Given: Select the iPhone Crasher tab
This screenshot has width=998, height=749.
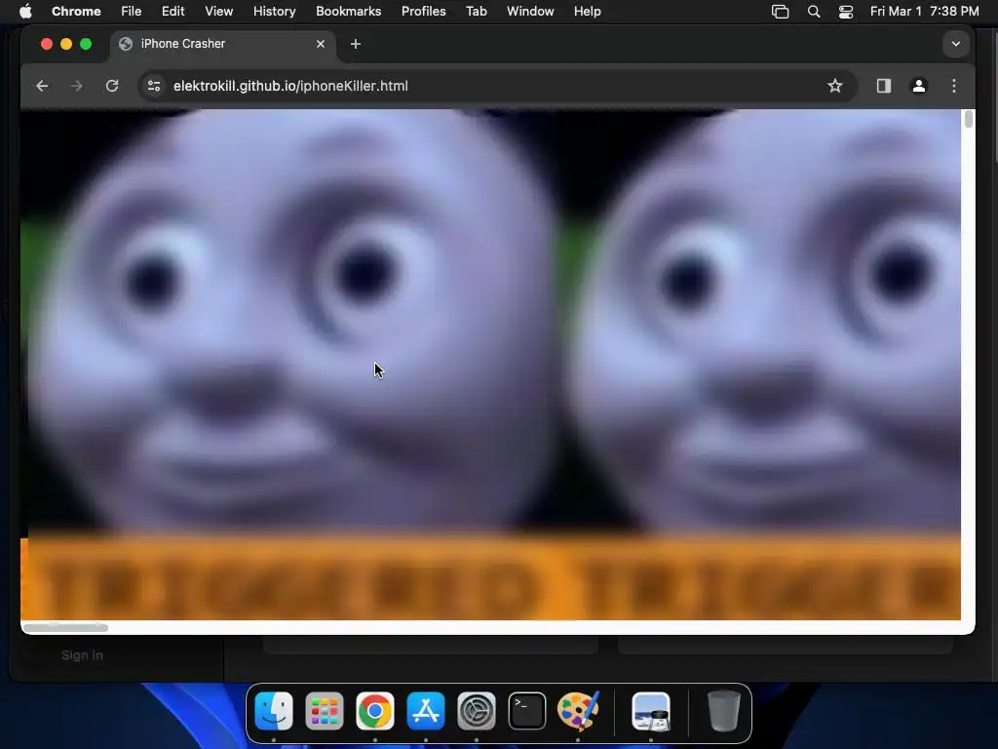Looking at the screenshot, I should click(222, 44).
